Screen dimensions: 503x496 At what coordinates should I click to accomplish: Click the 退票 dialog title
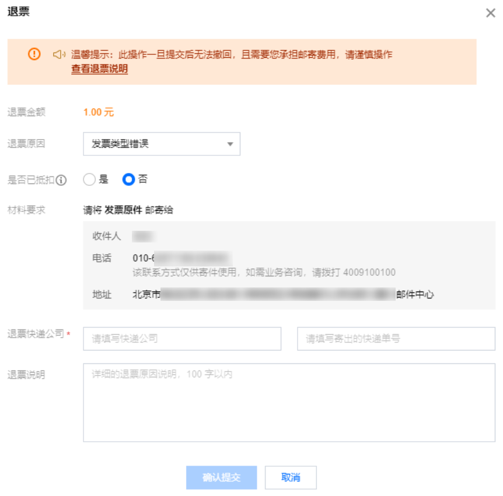[x=18, y=12]
